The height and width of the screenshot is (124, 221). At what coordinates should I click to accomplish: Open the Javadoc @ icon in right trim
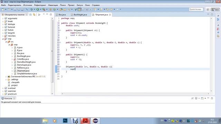[x=218, y=32]
